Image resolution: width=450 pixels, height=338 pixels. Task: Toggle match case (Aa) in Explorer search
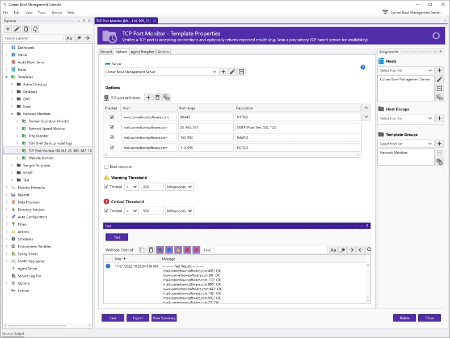[x=69, y=38]
